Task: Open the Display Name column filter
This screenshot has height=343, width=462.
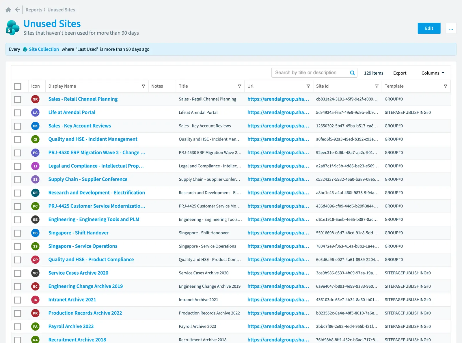Action: [x=143, y=86]
